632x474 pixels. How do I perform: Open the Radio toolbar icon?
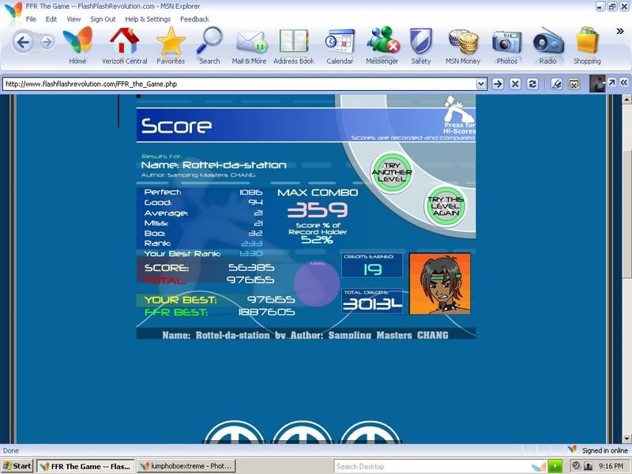[547, 41]
